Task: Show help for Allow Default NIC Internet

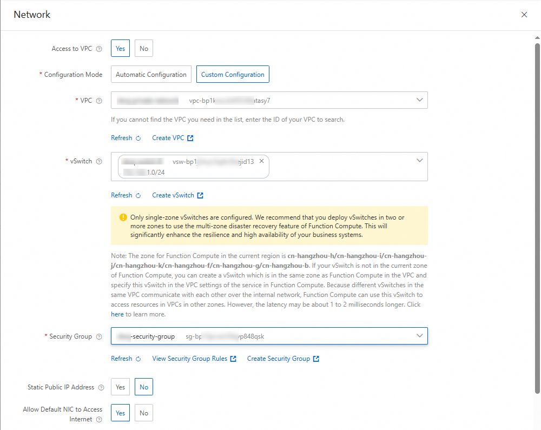Action: pyautogui.click(x=99, y=419)
